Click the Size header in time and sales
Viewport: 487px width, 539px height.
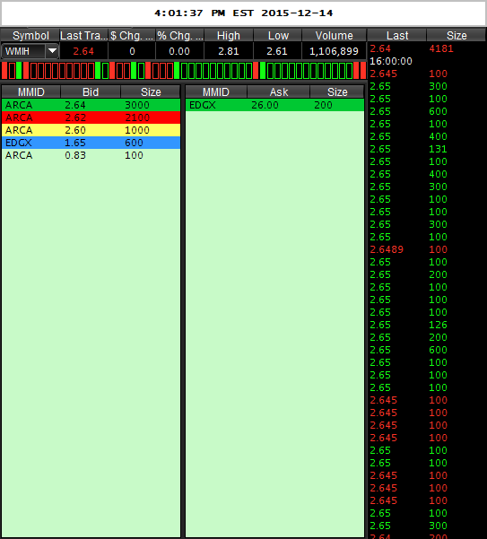(x=457, y=35)
